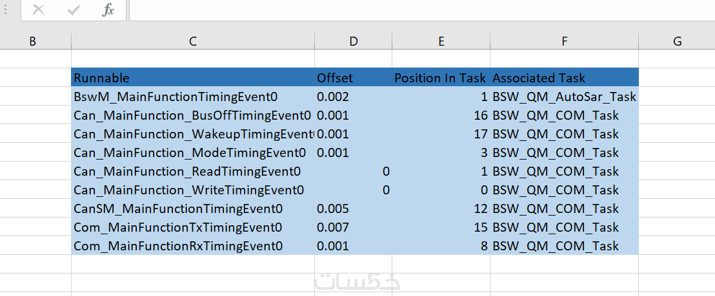
Task: Select the CanSM_MainFunctionTimingEvent0 cell
Action: tap(192, 209)
